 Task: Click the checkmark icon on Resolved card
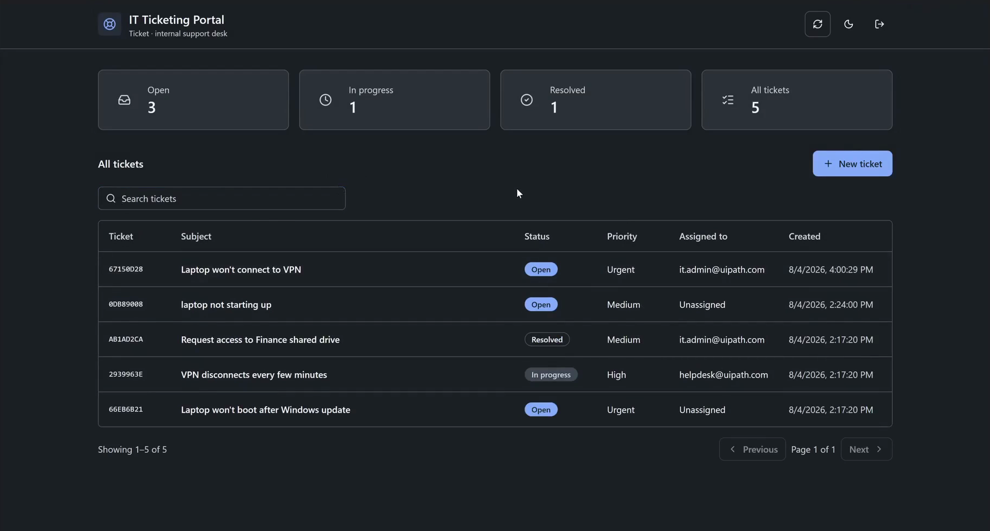(x=527, y=100)
